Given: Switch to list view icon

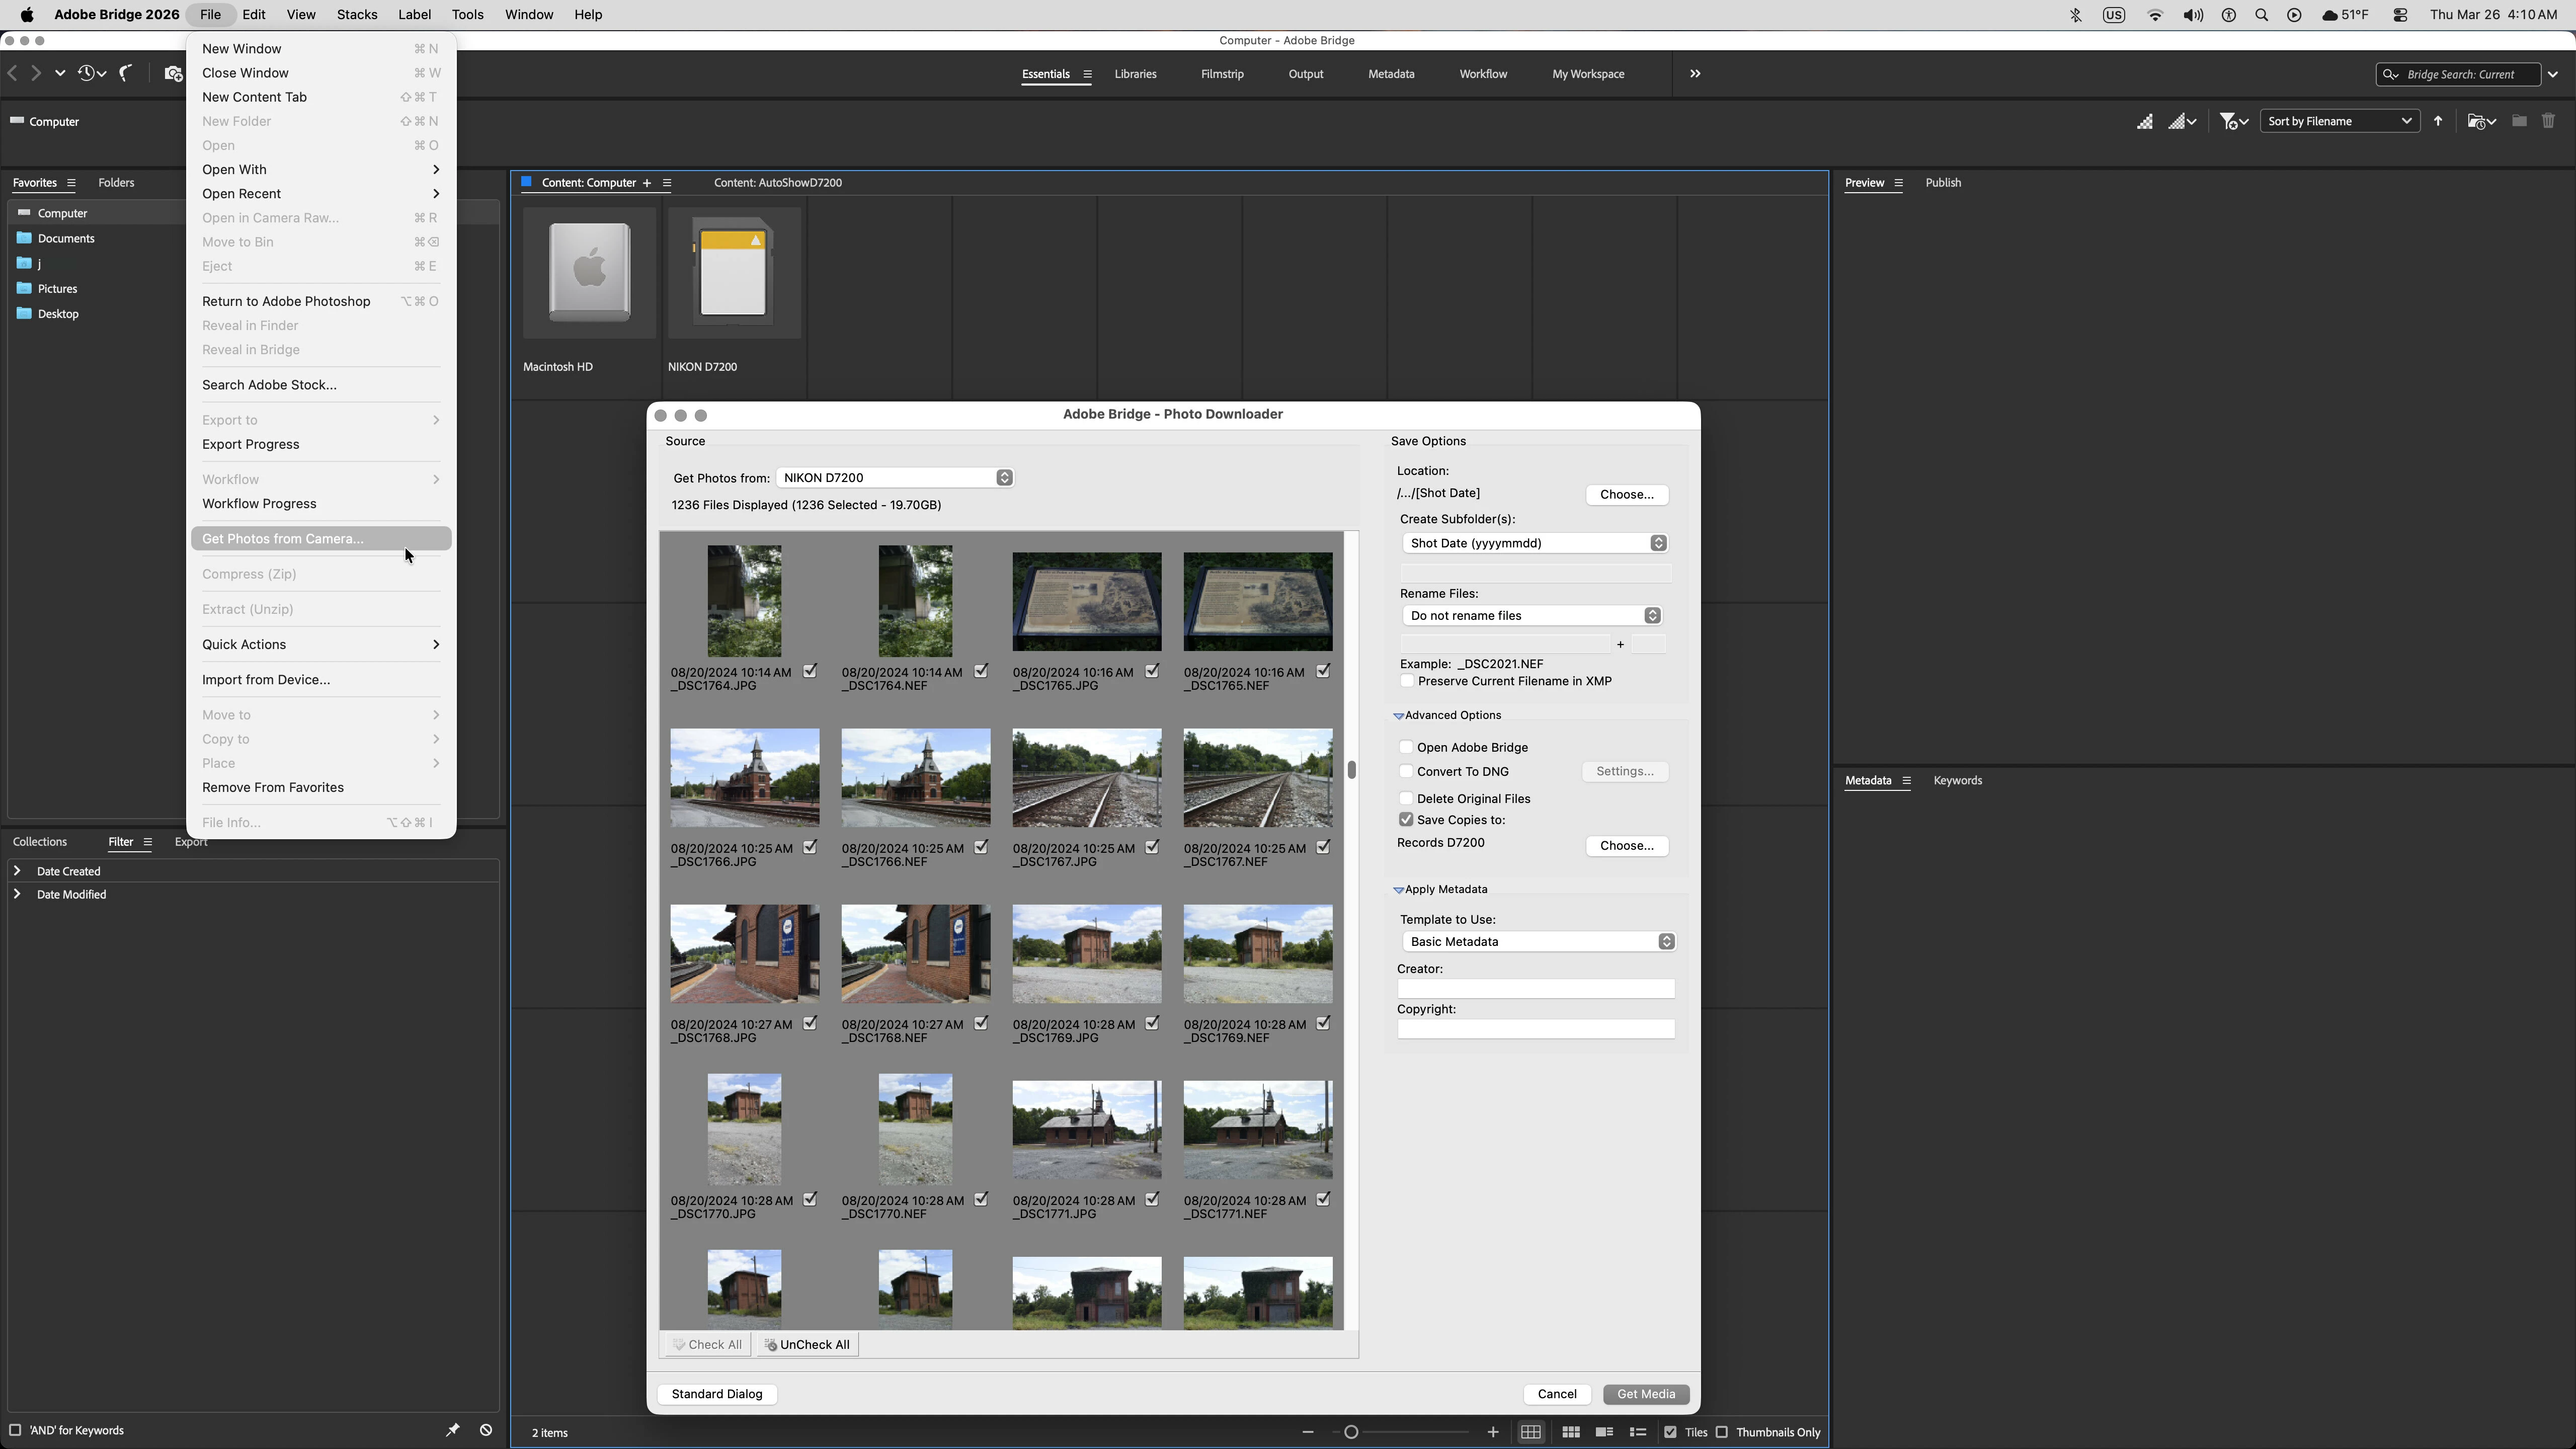Looking at the screenshot, I should [1637, 1432].
